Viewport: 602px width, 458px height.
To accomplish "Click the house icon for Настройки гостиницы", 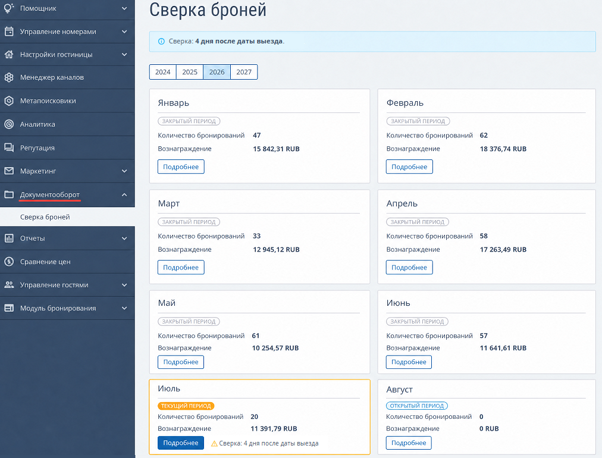I will pyautogui.click(x=9, y=55).
